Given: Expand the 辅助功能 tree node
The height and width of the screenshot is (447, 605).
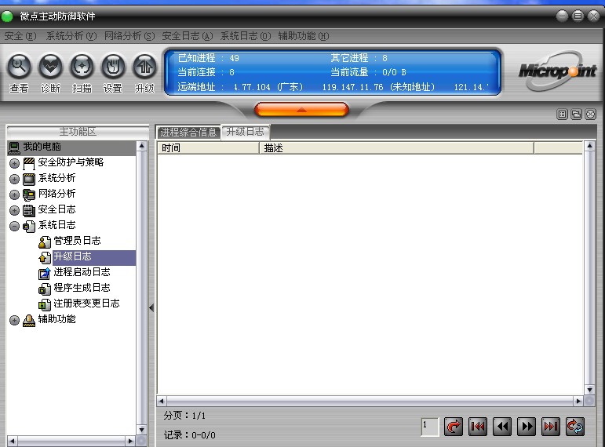Looking at the screenshot, I should [x=14, y=320].
